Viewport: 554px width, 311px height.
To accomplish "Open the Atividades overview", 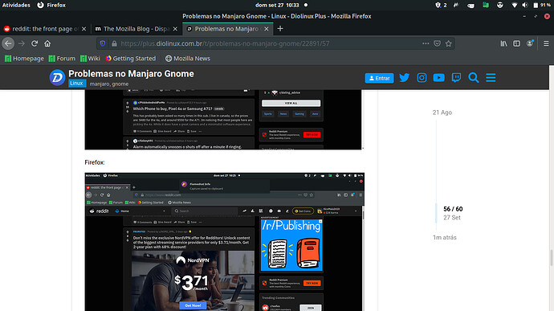I will point(16,5).
